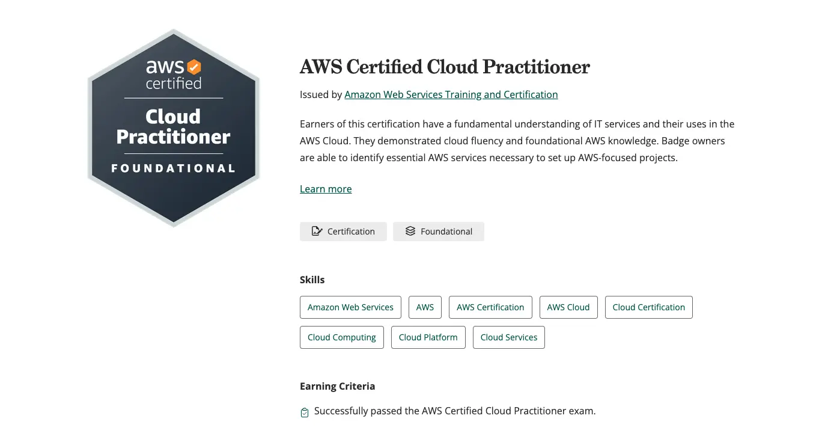This screenshot has height=448, width=819.
Task: Click the passed exam earning criteria text
Action: pyautogui.click(x=454, y=411)
